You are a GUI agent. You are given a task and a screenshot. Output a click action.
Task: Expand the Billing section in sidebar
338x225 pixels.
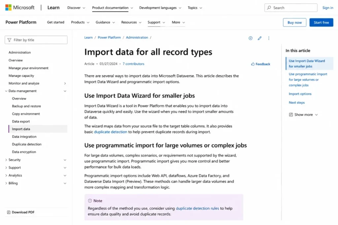coord(6,183)
